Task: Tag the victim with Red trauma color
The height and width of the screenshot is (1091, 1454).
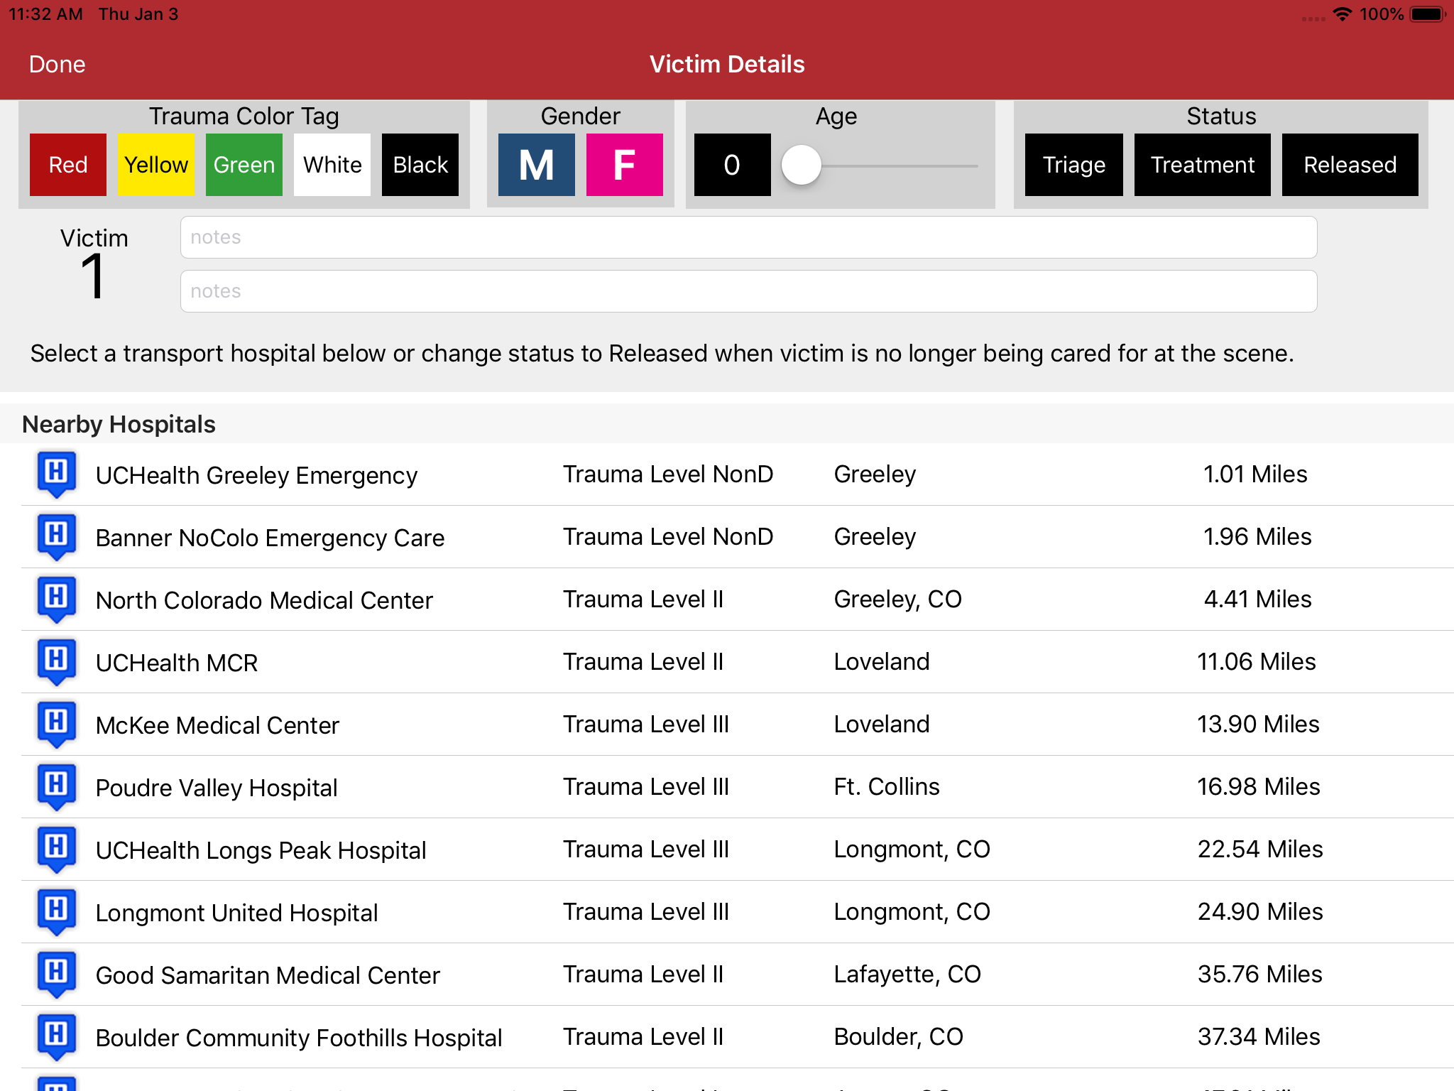Action: [x=68, y=165]
